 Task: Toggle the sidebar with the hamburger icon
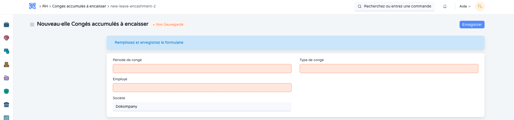click(x=32, y=25)
